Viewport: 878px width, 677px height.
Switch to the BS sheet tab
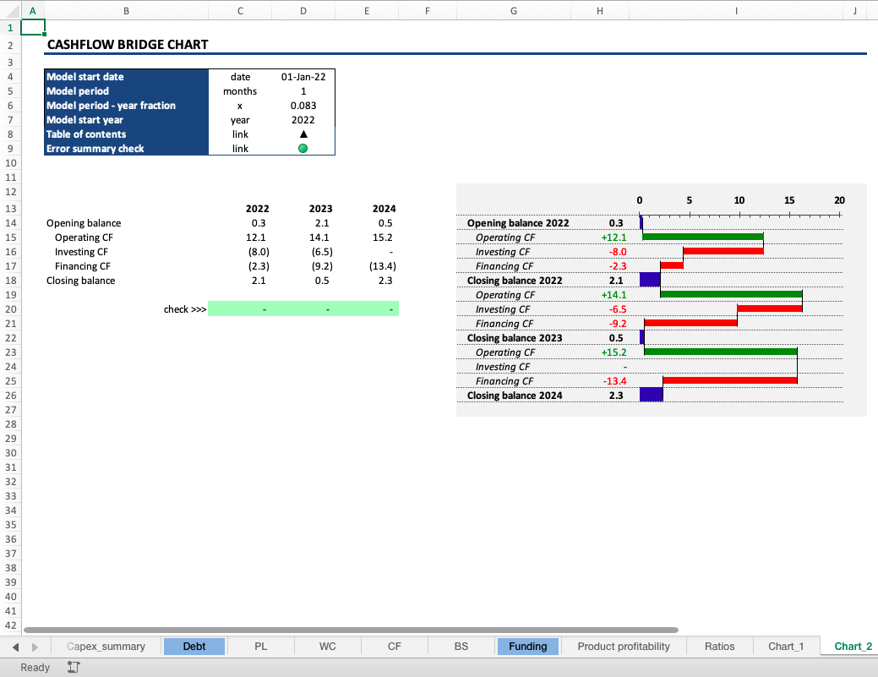pos(461,647)
